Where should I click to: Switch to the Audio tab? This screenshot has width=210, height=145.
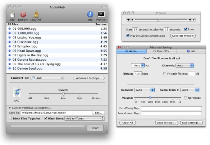132,51
